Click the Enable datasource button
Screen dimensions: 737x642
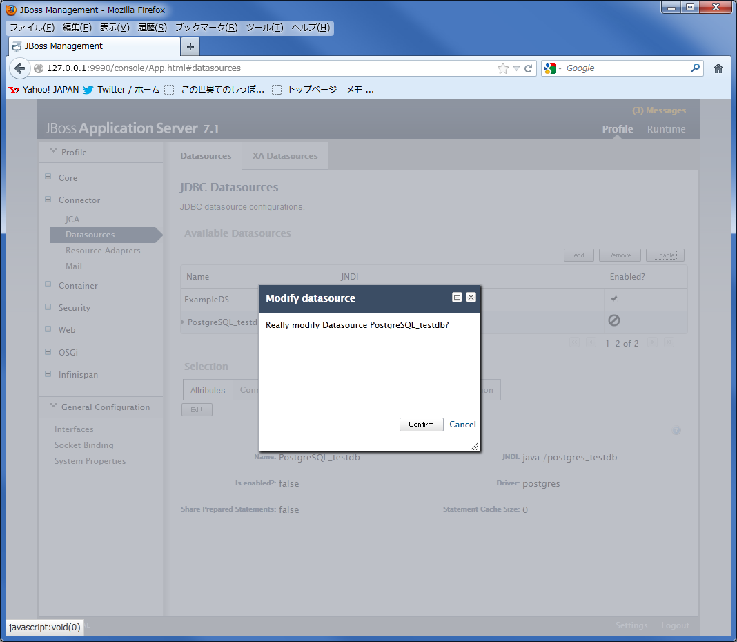[x=665, y=255]
